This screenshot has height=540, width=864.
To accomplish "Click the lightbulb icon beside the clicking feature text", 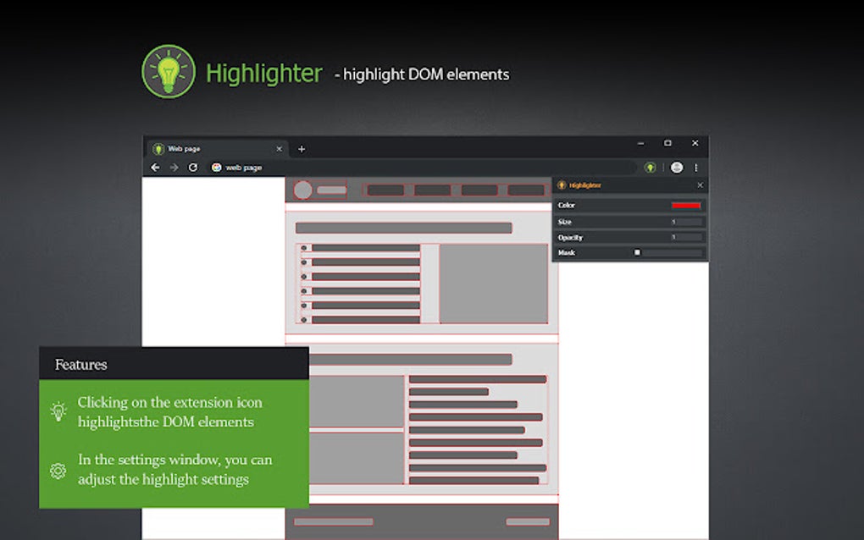I will 58,411.
